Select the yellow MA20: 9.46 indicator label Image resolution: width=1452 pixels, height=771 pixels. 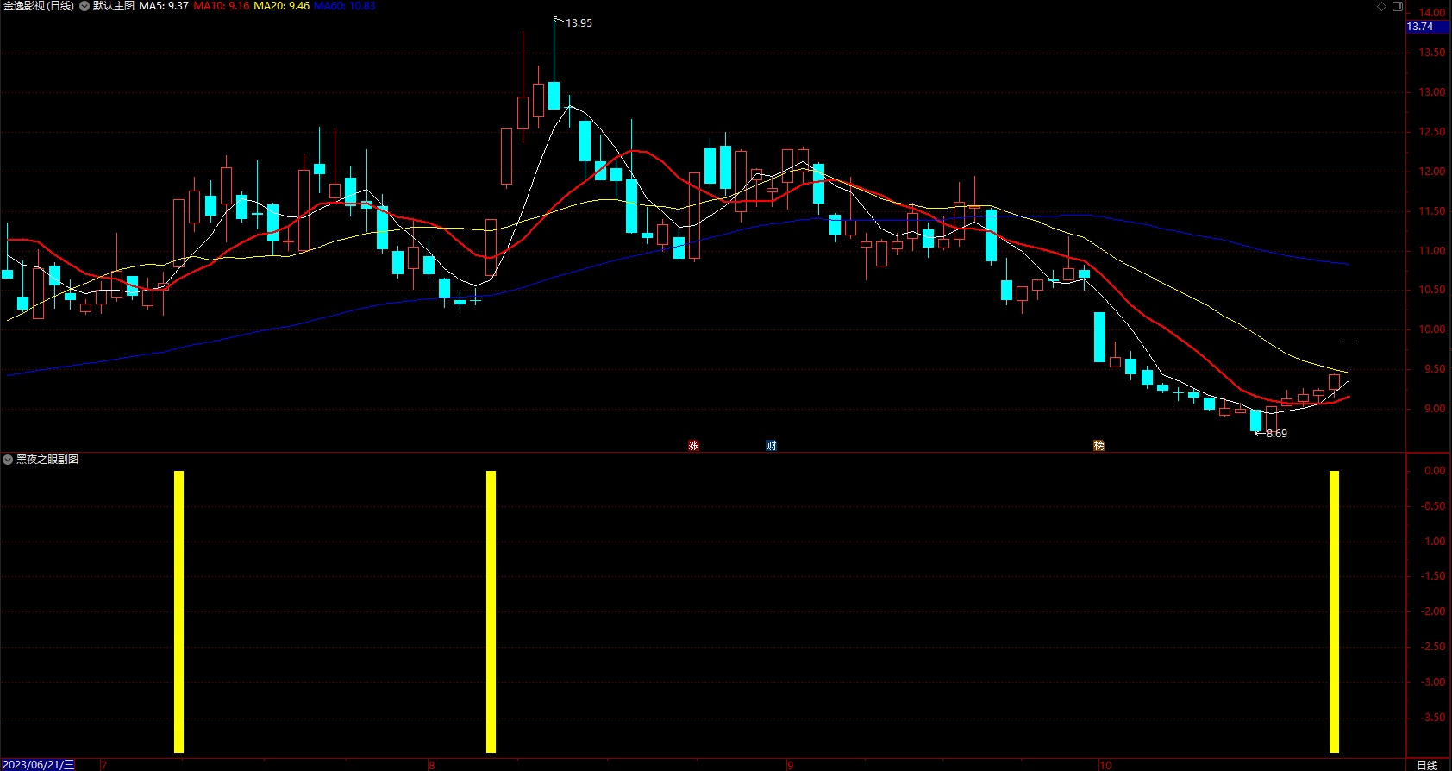[281, 6]
